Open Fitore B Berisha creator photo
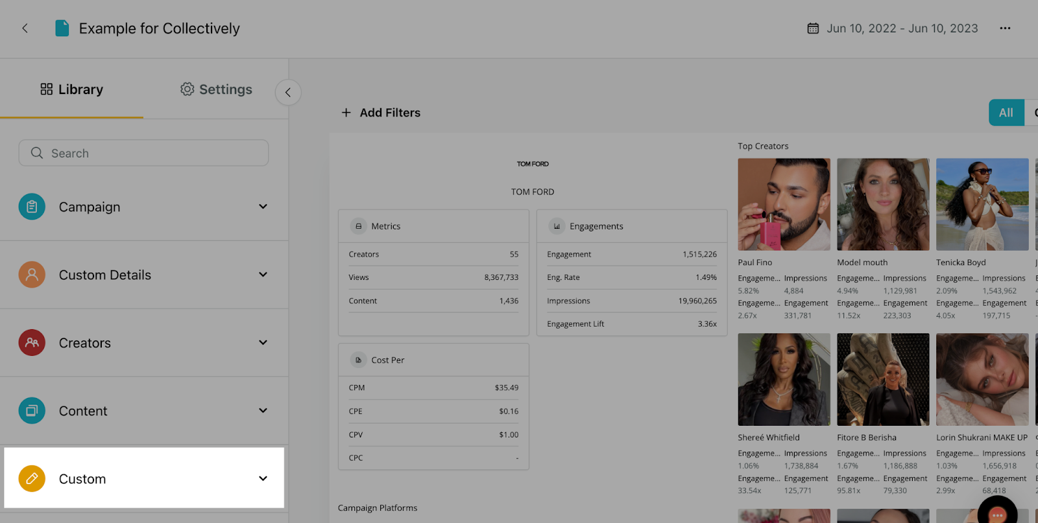 click(883, 379)
